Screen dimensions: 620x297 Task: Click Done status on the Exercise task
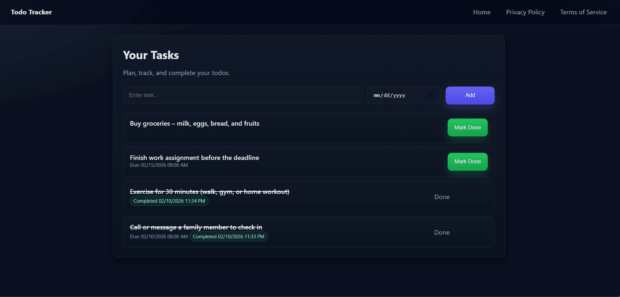coord(442,197)
